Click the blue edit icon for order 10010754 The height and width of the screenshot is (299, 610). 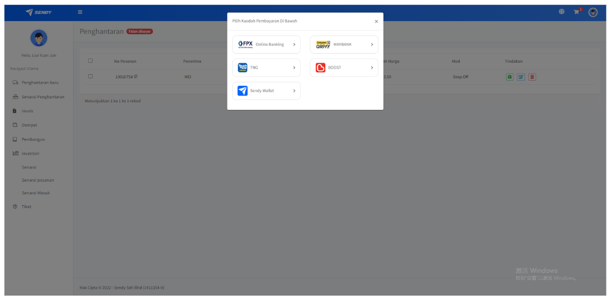pos(521,77)
